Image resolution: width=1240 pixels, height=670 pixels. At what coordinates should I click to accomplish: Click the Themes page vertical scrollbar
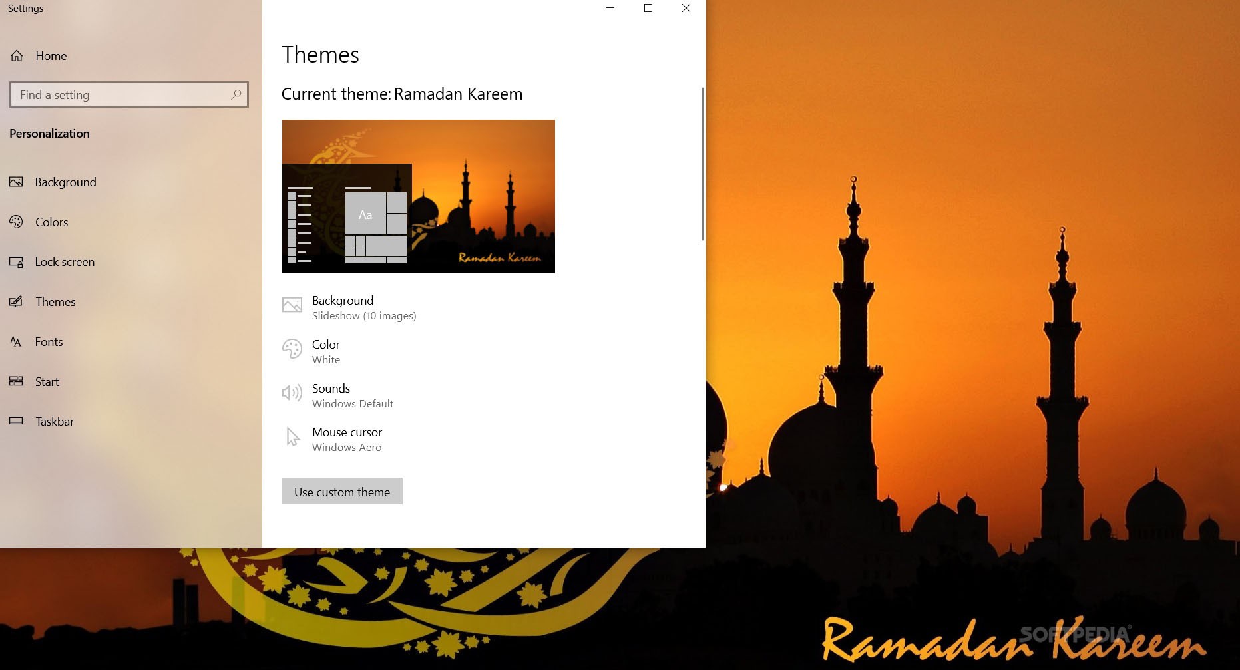click(703, 164)
